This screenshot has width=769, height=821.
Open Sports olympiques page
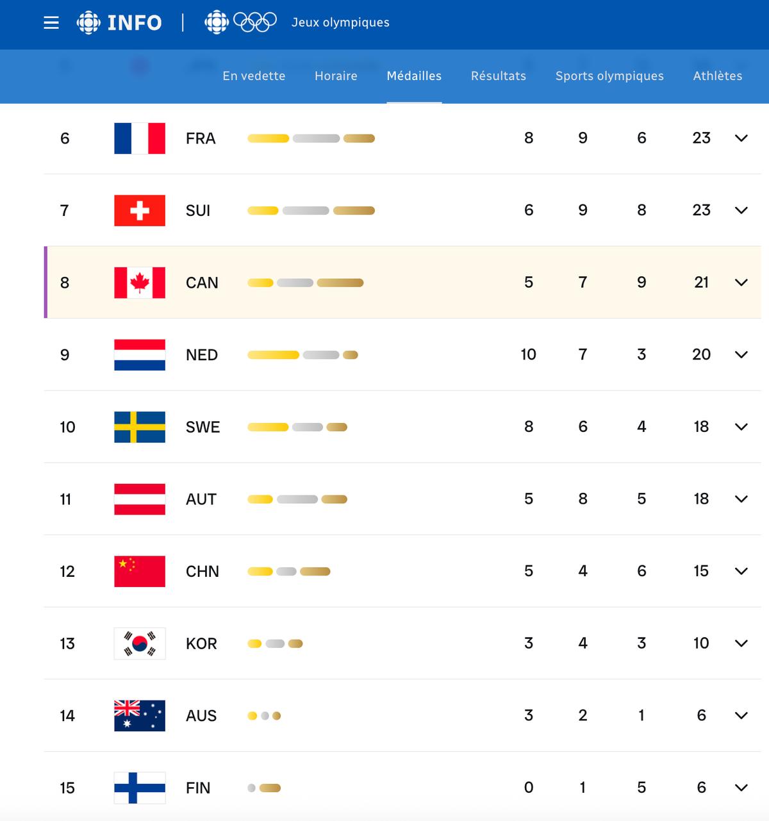click(x=609, y=76)
